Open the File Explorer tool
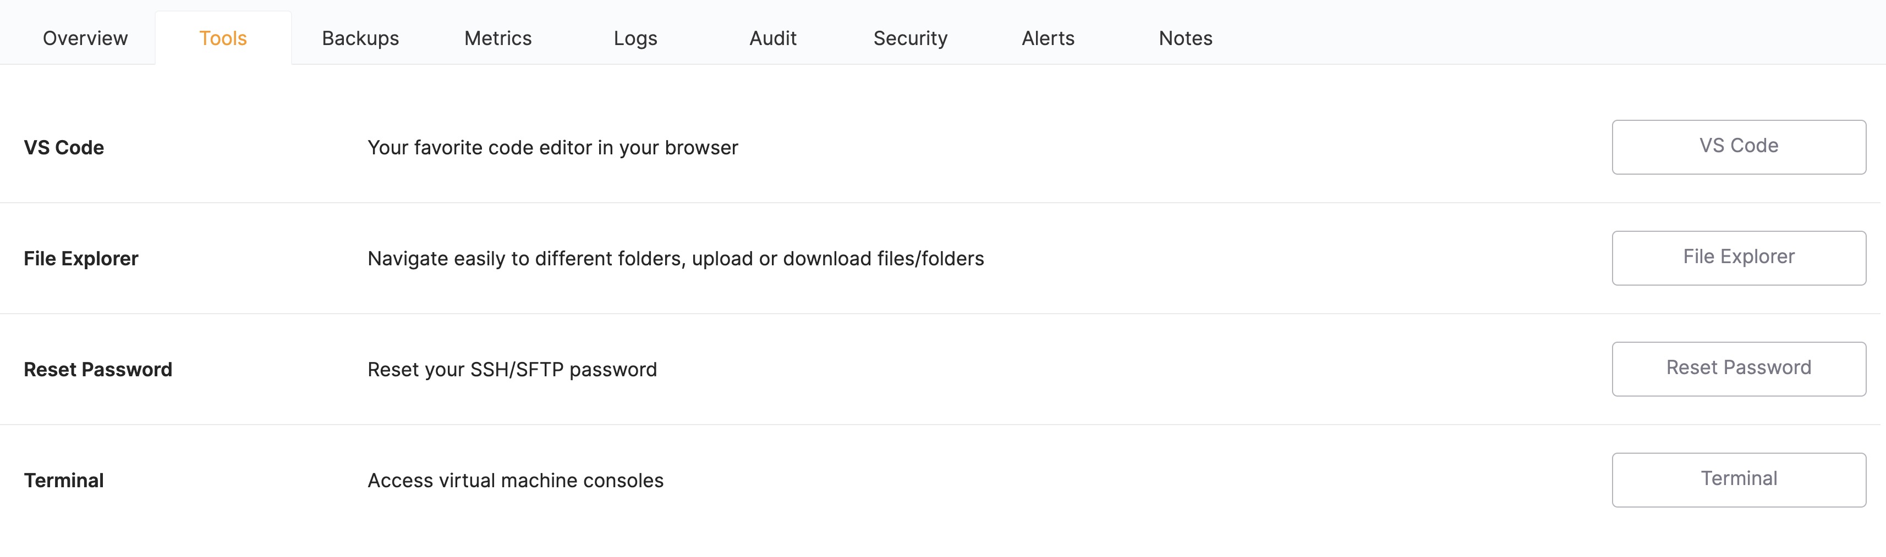The image size is (1886, 557). tap(1738, 257)
